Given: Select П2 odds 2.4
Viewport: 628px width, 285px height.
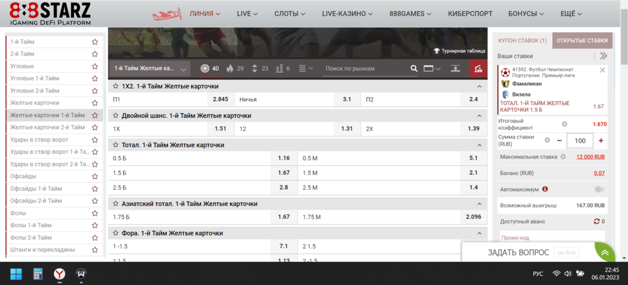Looking at the screenshot, I should tap(474, 99).
